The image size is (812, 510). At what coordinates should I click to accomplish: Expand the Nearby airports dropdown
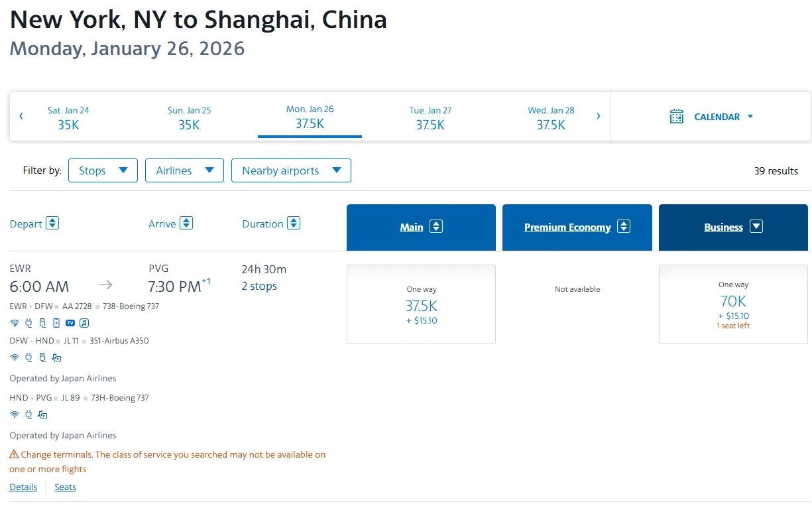(291, 170)
